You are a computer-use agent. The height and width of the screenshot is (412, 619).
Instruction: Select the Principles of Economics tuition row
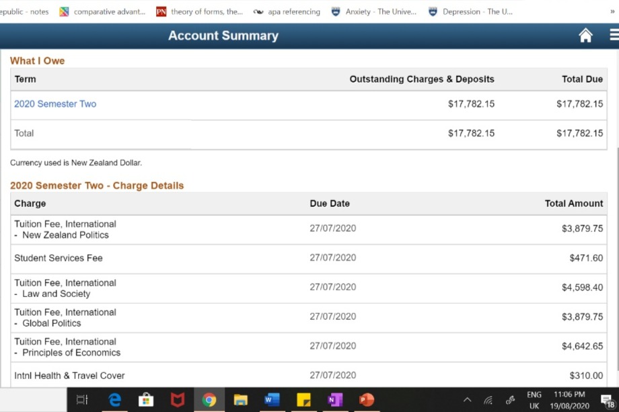pos(309,347)
